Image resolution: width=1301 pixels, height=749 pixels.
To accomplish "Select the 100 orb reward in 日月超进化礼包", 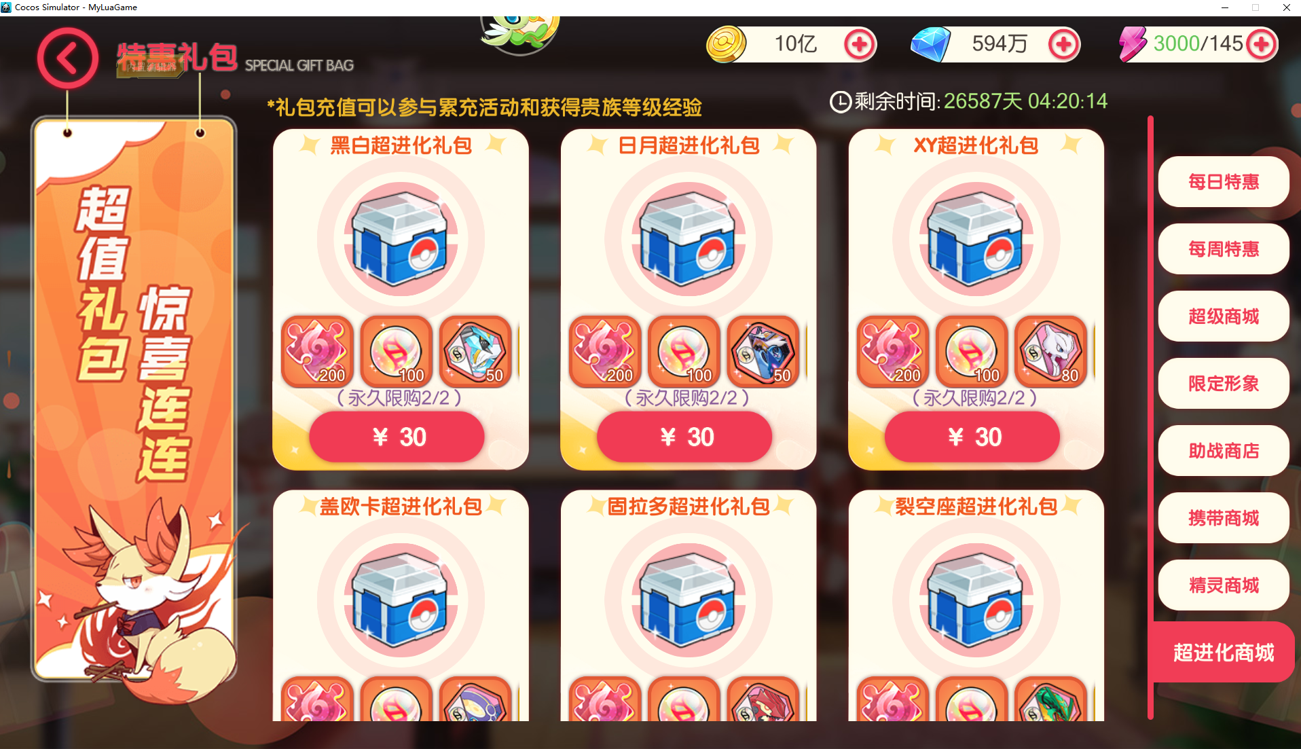I will pyautogui.click(x=684, y=351).
